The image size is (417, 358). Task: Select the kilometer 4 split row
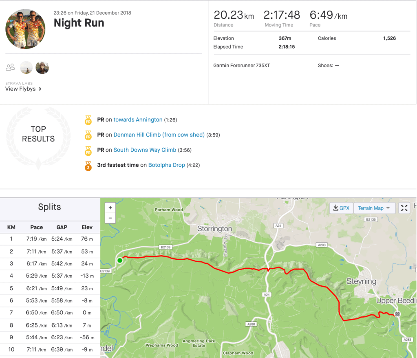point(50,276)
